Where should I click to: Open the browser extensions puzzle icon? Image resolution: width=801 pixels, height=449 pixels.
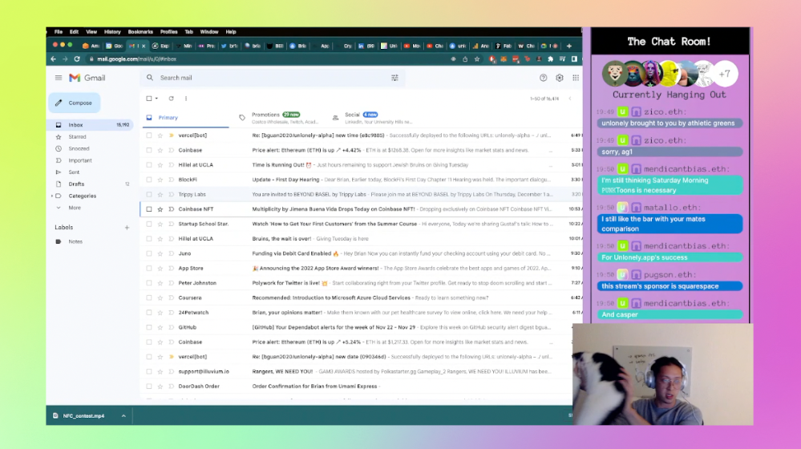550,59
